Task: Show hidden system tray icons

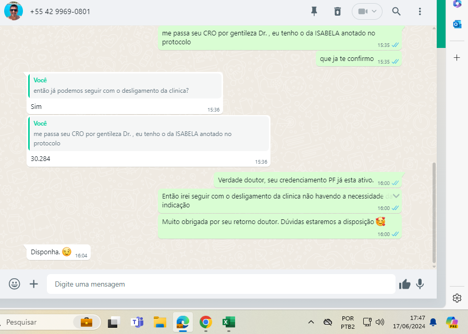Action: point(311,322)
